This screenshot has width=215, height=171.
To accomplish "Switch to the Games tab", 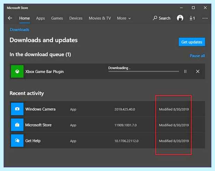I will [x=57, y=18].
